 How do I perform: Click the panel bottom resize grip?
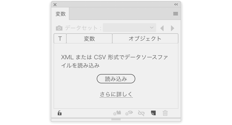116,119
